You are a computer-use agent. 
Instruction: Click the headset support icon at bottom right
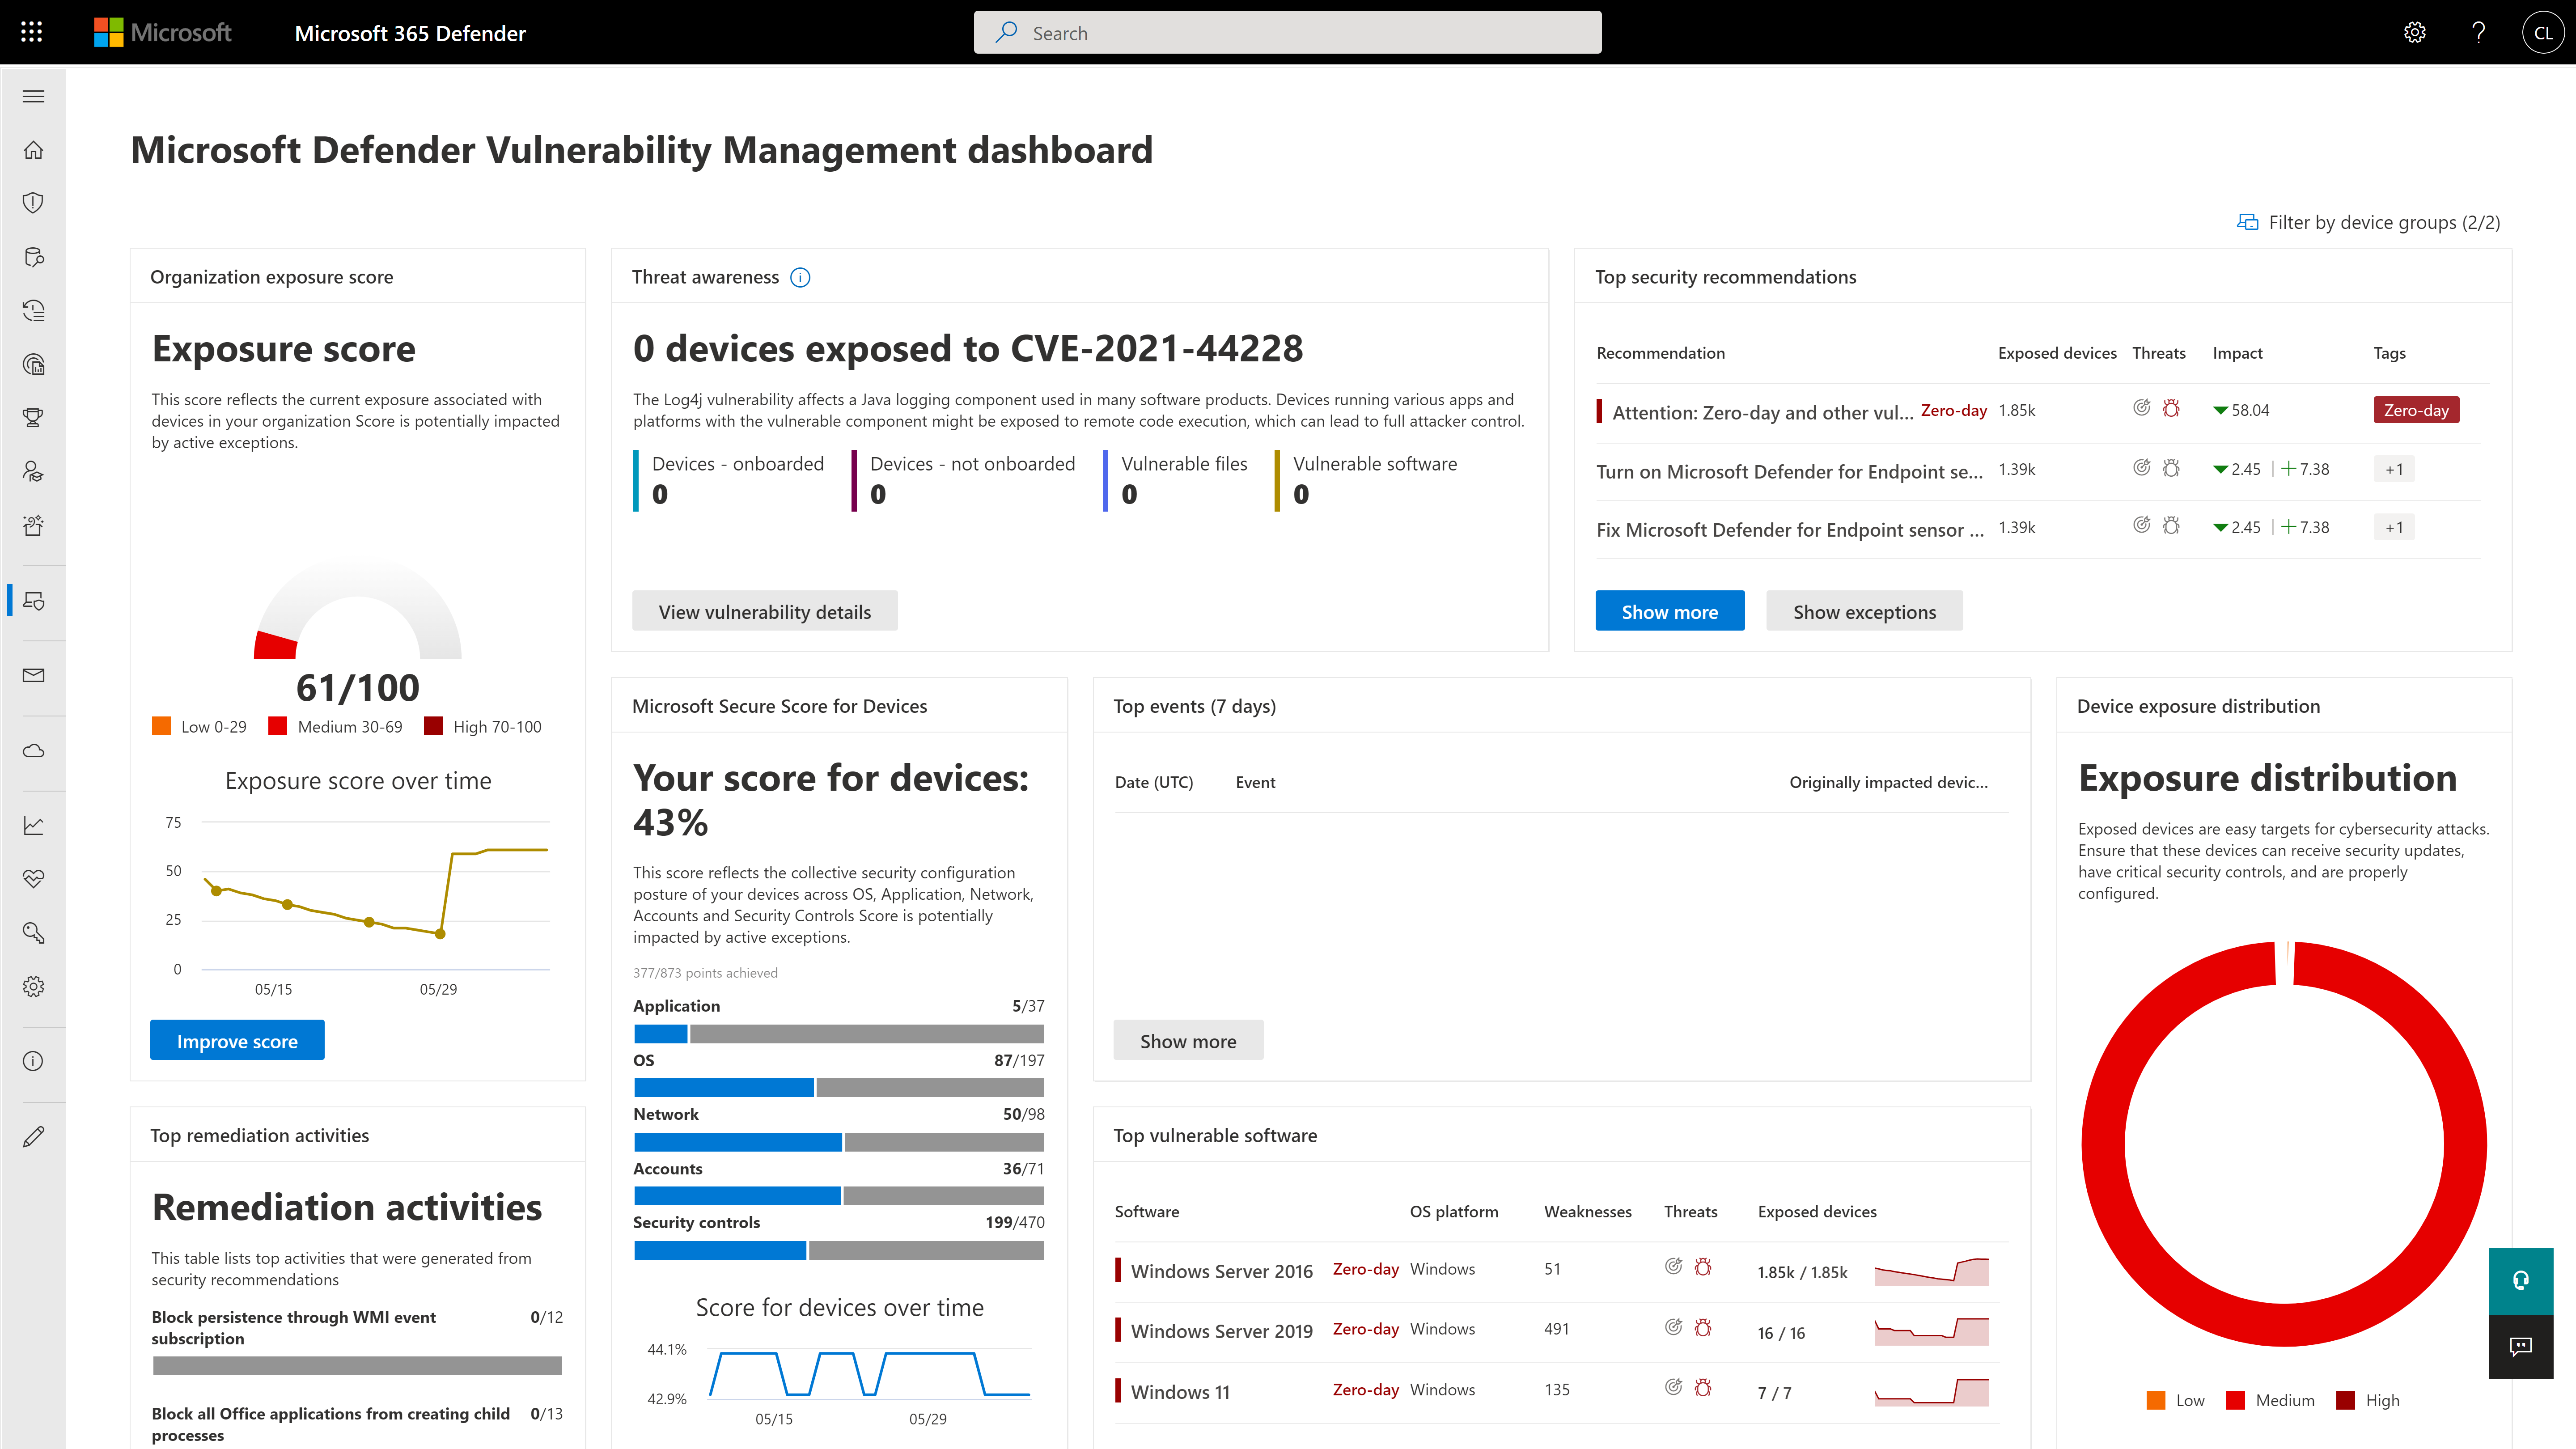coord(2521,1280)
